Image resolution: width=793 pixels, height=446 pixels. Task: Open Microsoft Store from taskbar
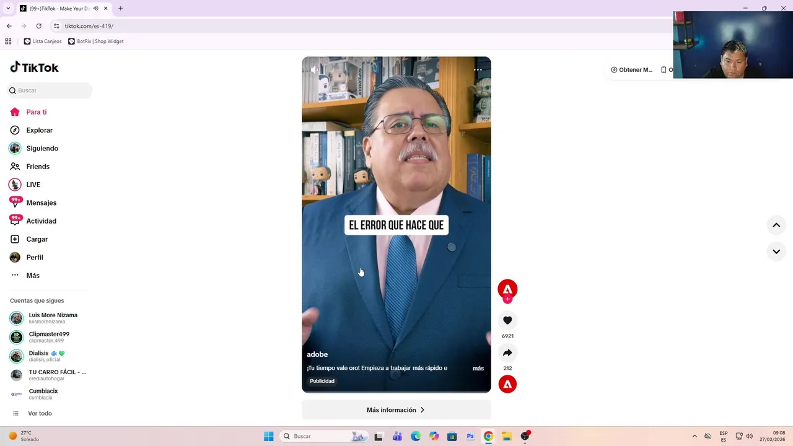pyautogui.click(x=452, y=436)
